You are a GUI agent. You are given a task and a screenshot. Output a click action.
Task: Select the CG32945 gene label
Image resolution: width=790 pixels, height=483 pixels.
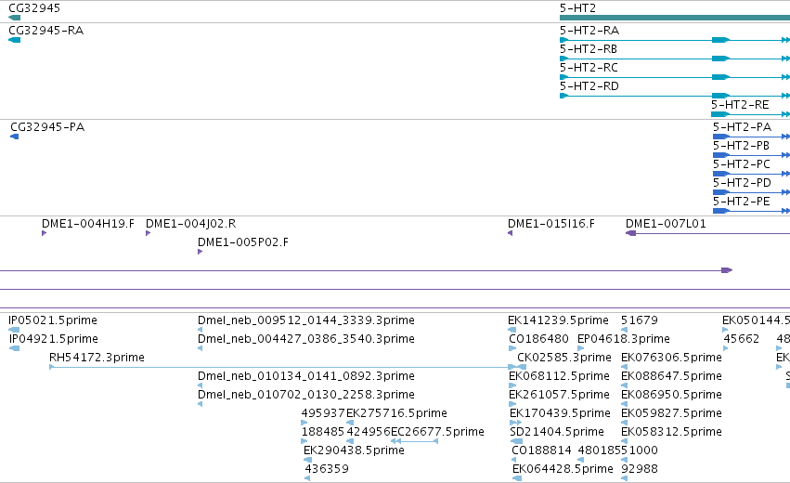coord(34,8)
